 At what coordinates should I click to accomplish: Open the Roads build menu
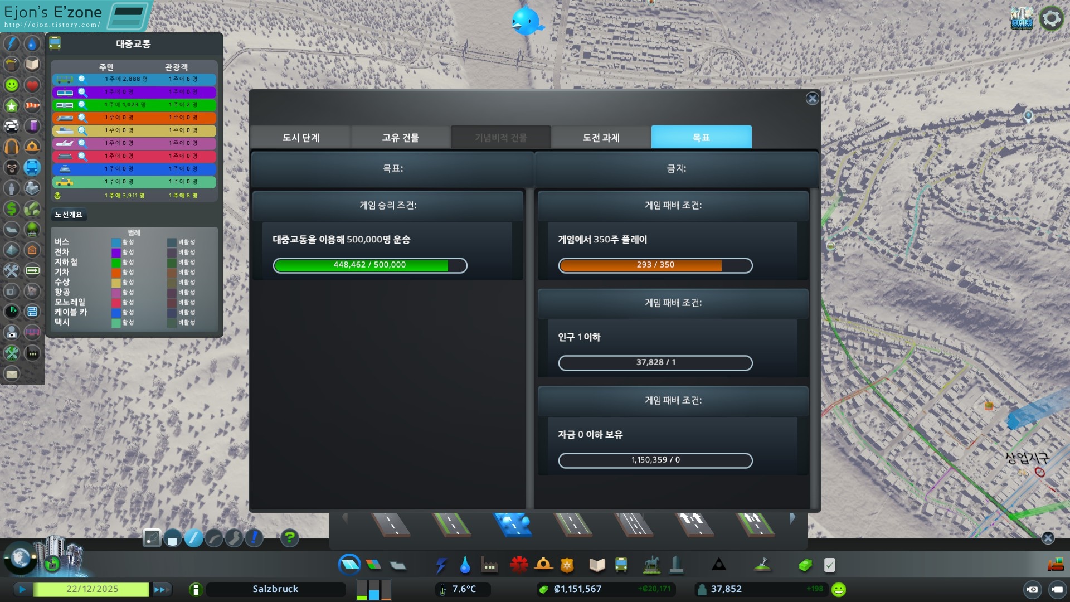[x=349, y=565]
